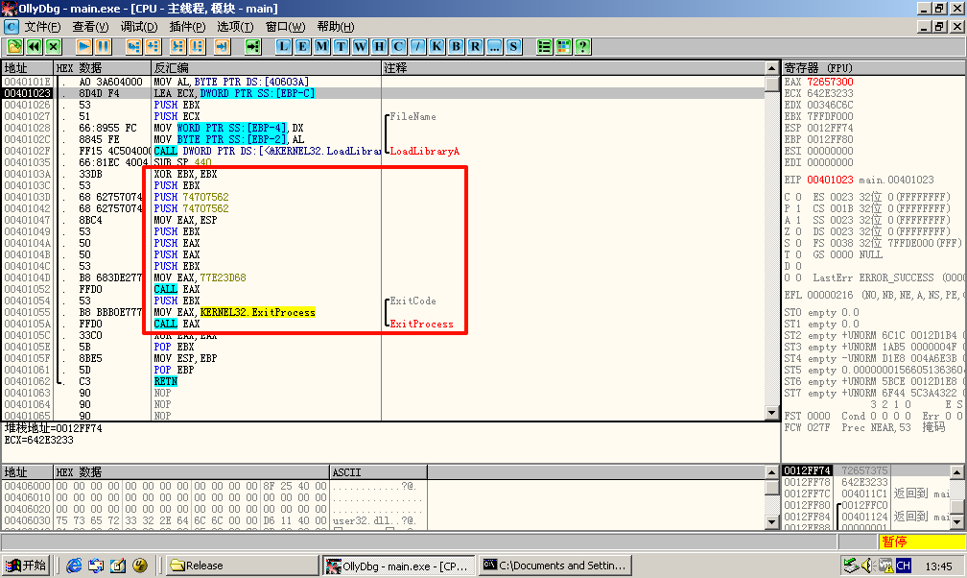This screenshot has height=578, width=967.
Task: Open the 查看(V) menu
Action: click(x=90, y=27)
